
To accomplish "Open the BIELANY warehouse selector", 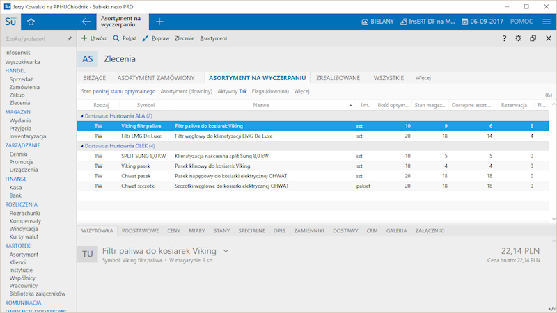I will click(377, 22).
